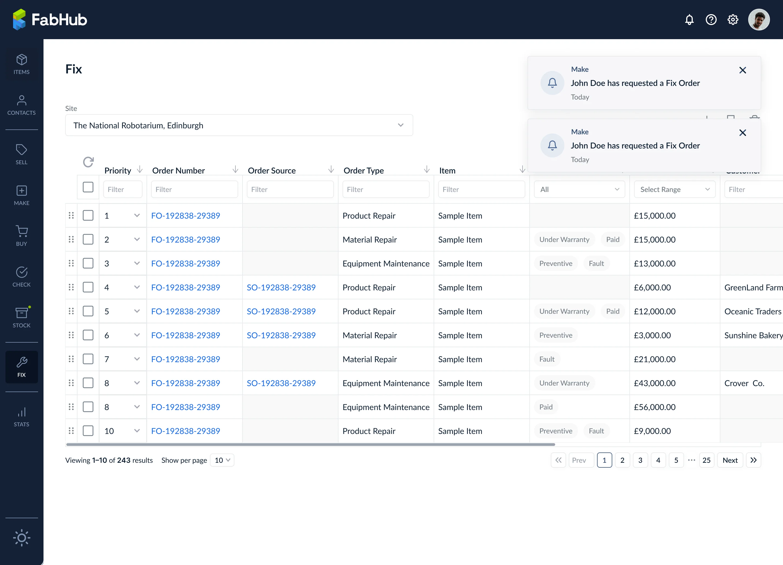
Task: Open the Stats bar chart section
Action: tap(21, 417)
